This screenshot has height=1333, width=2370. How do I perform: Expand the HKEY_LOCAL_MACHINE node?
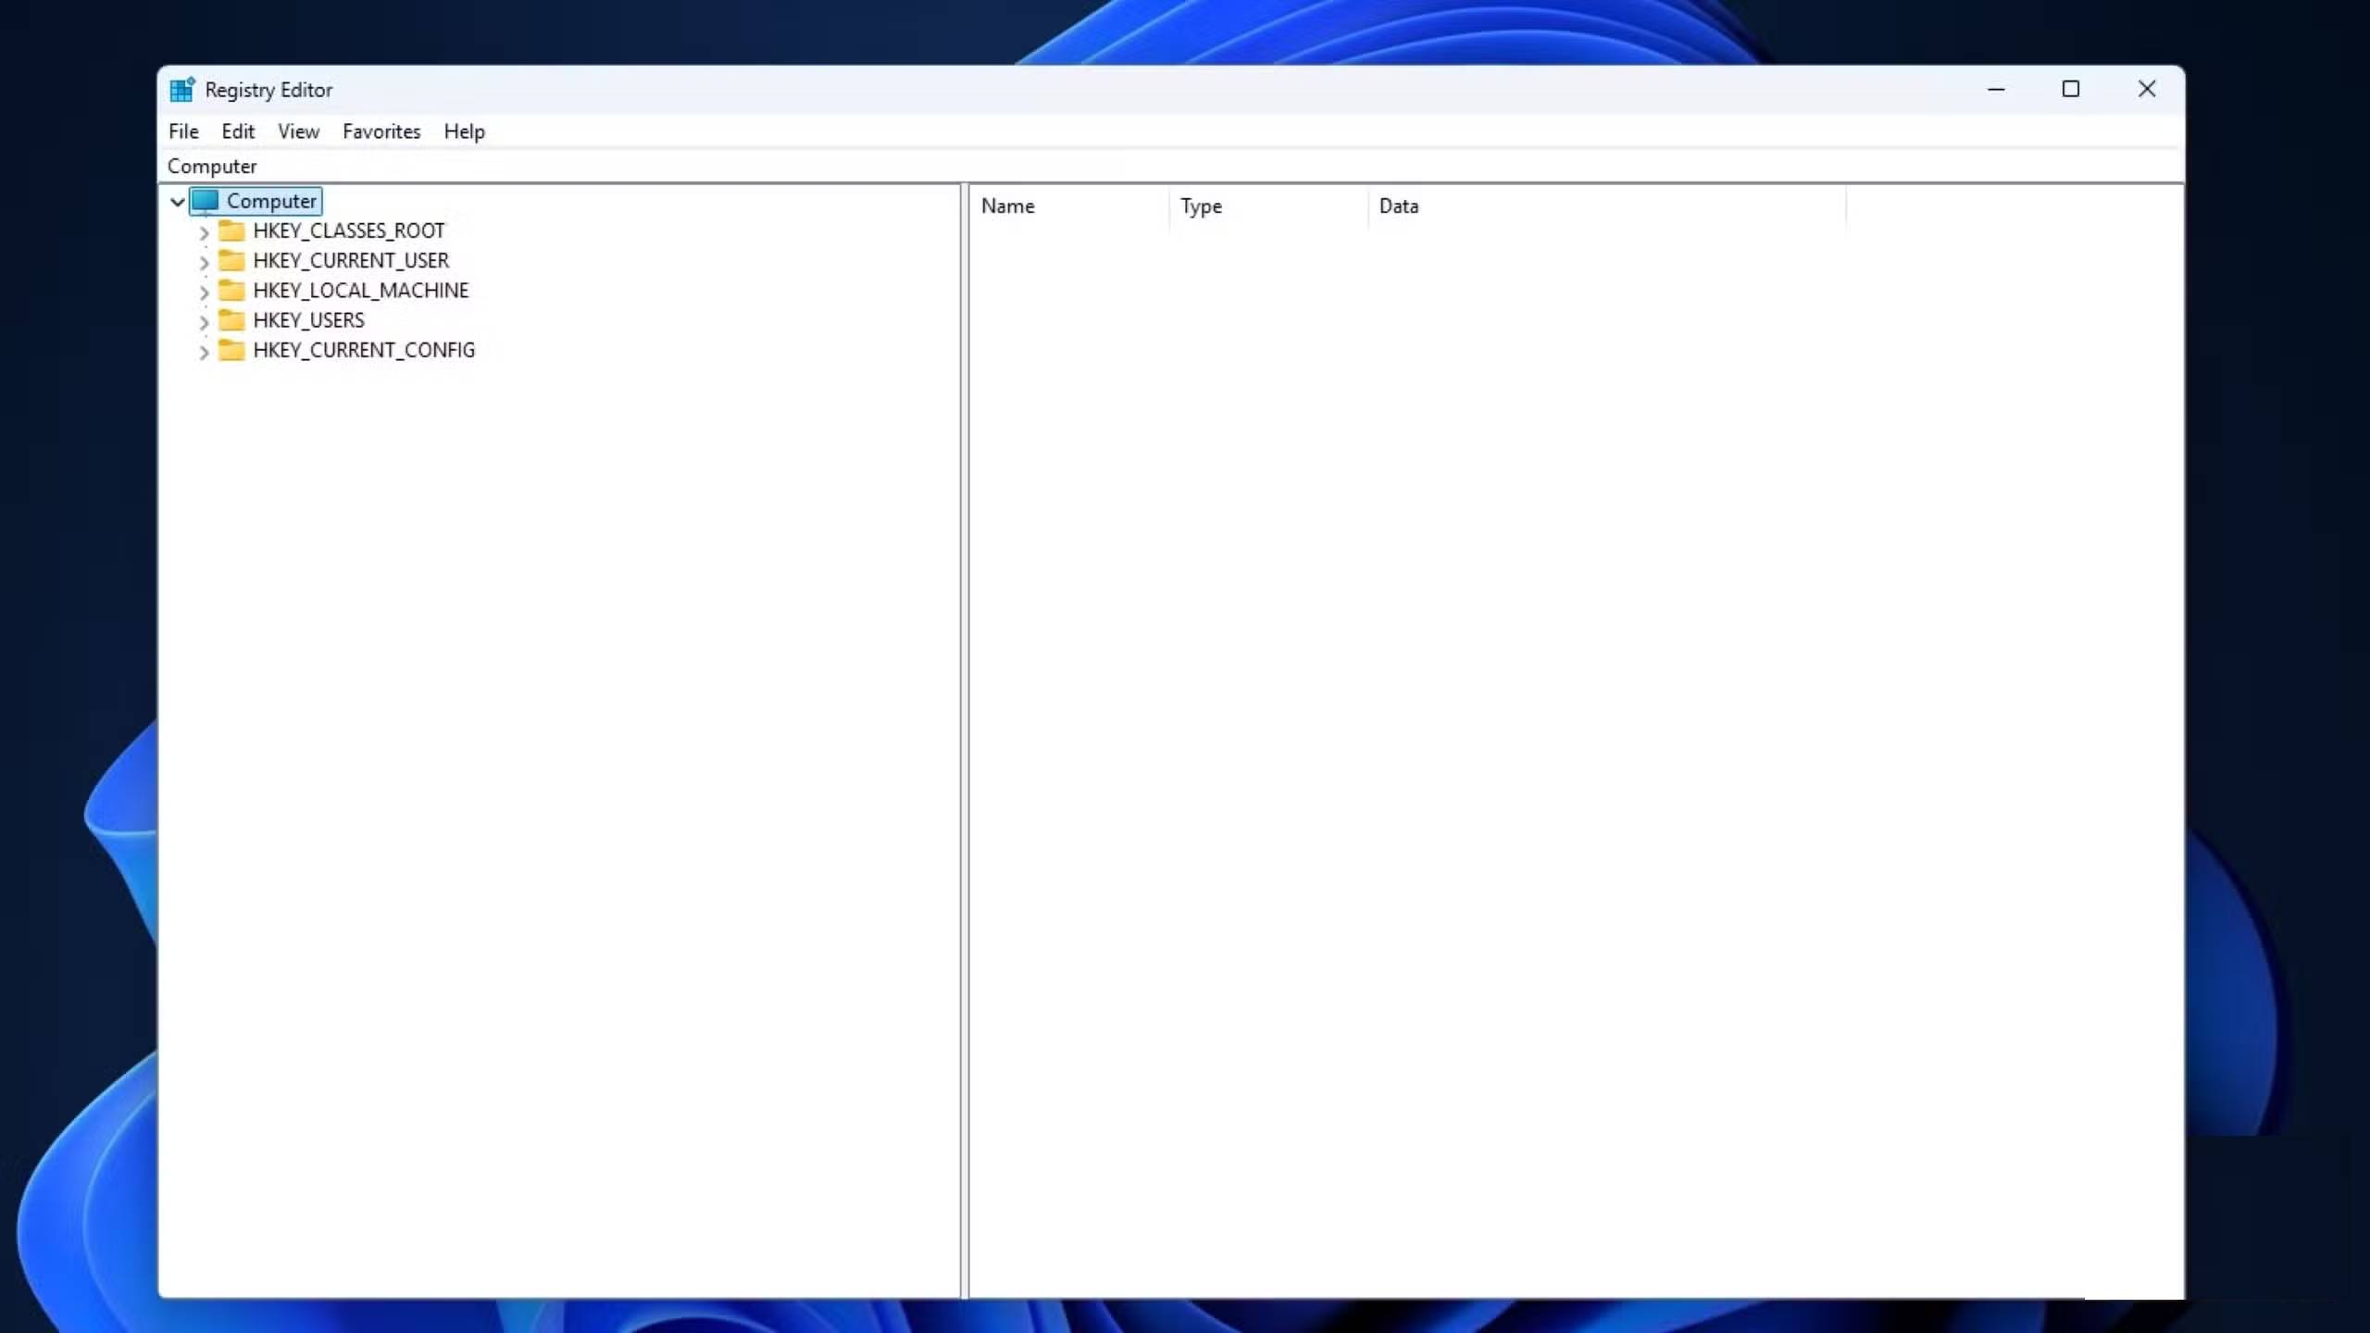(203, 293)
